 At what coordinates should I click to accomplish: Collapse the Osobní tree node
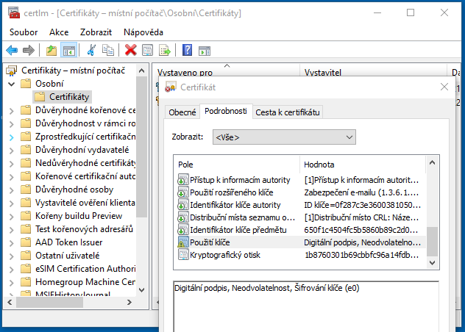[x=12, y=84]
